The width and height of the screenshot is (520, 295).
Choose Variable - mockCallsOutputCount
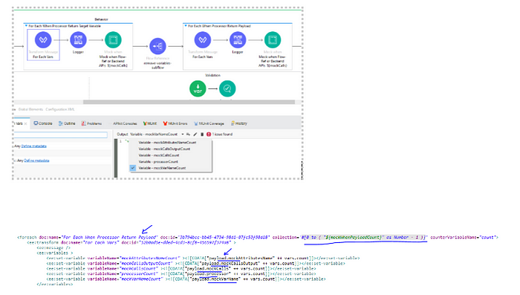[x=164, y=149]
